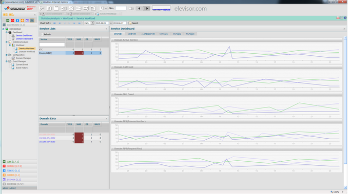Click the Service name filter input box
The image size is (349, 194).
pyautogui.click(x=52, y=45)
